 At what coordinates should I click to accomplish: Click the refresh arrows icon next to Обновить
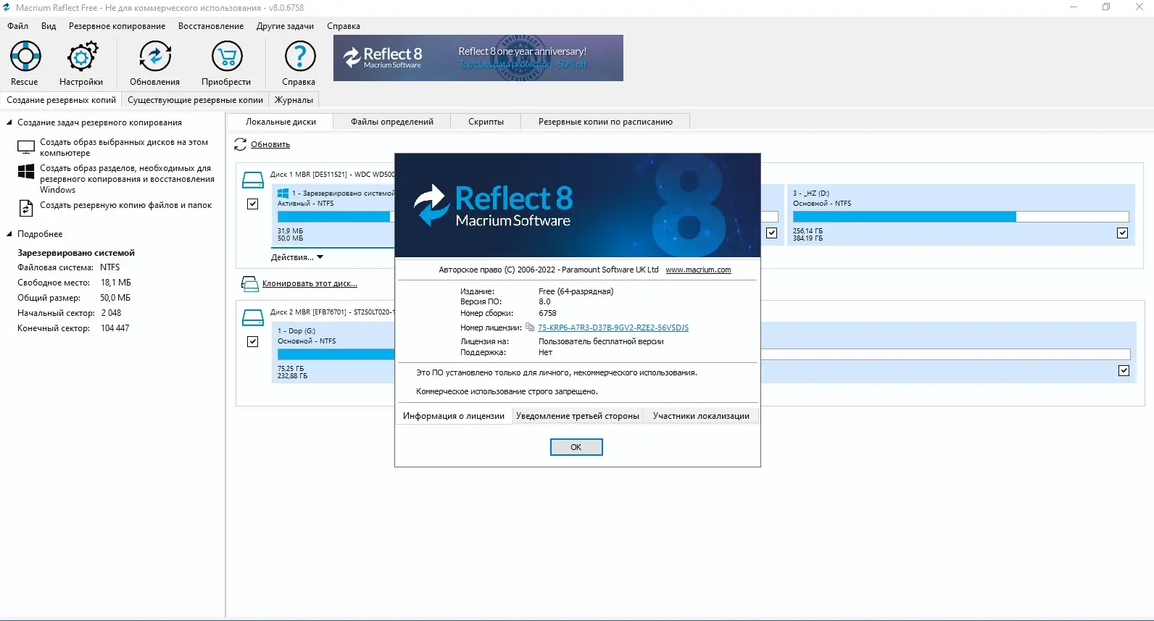coord(241,145)
